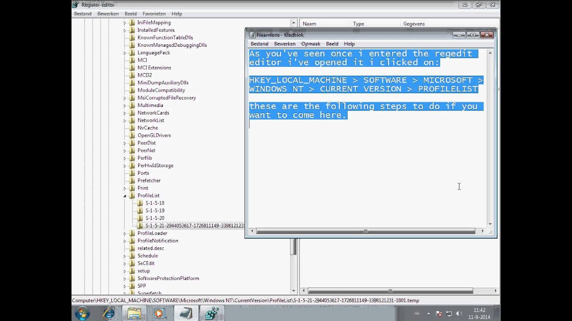Expand the LanguagePack key

(x=125, y=53)
